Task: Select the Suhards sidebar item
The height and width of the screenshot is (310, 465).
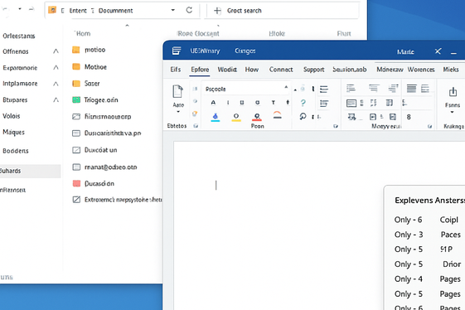Action: tap(30, 171)
